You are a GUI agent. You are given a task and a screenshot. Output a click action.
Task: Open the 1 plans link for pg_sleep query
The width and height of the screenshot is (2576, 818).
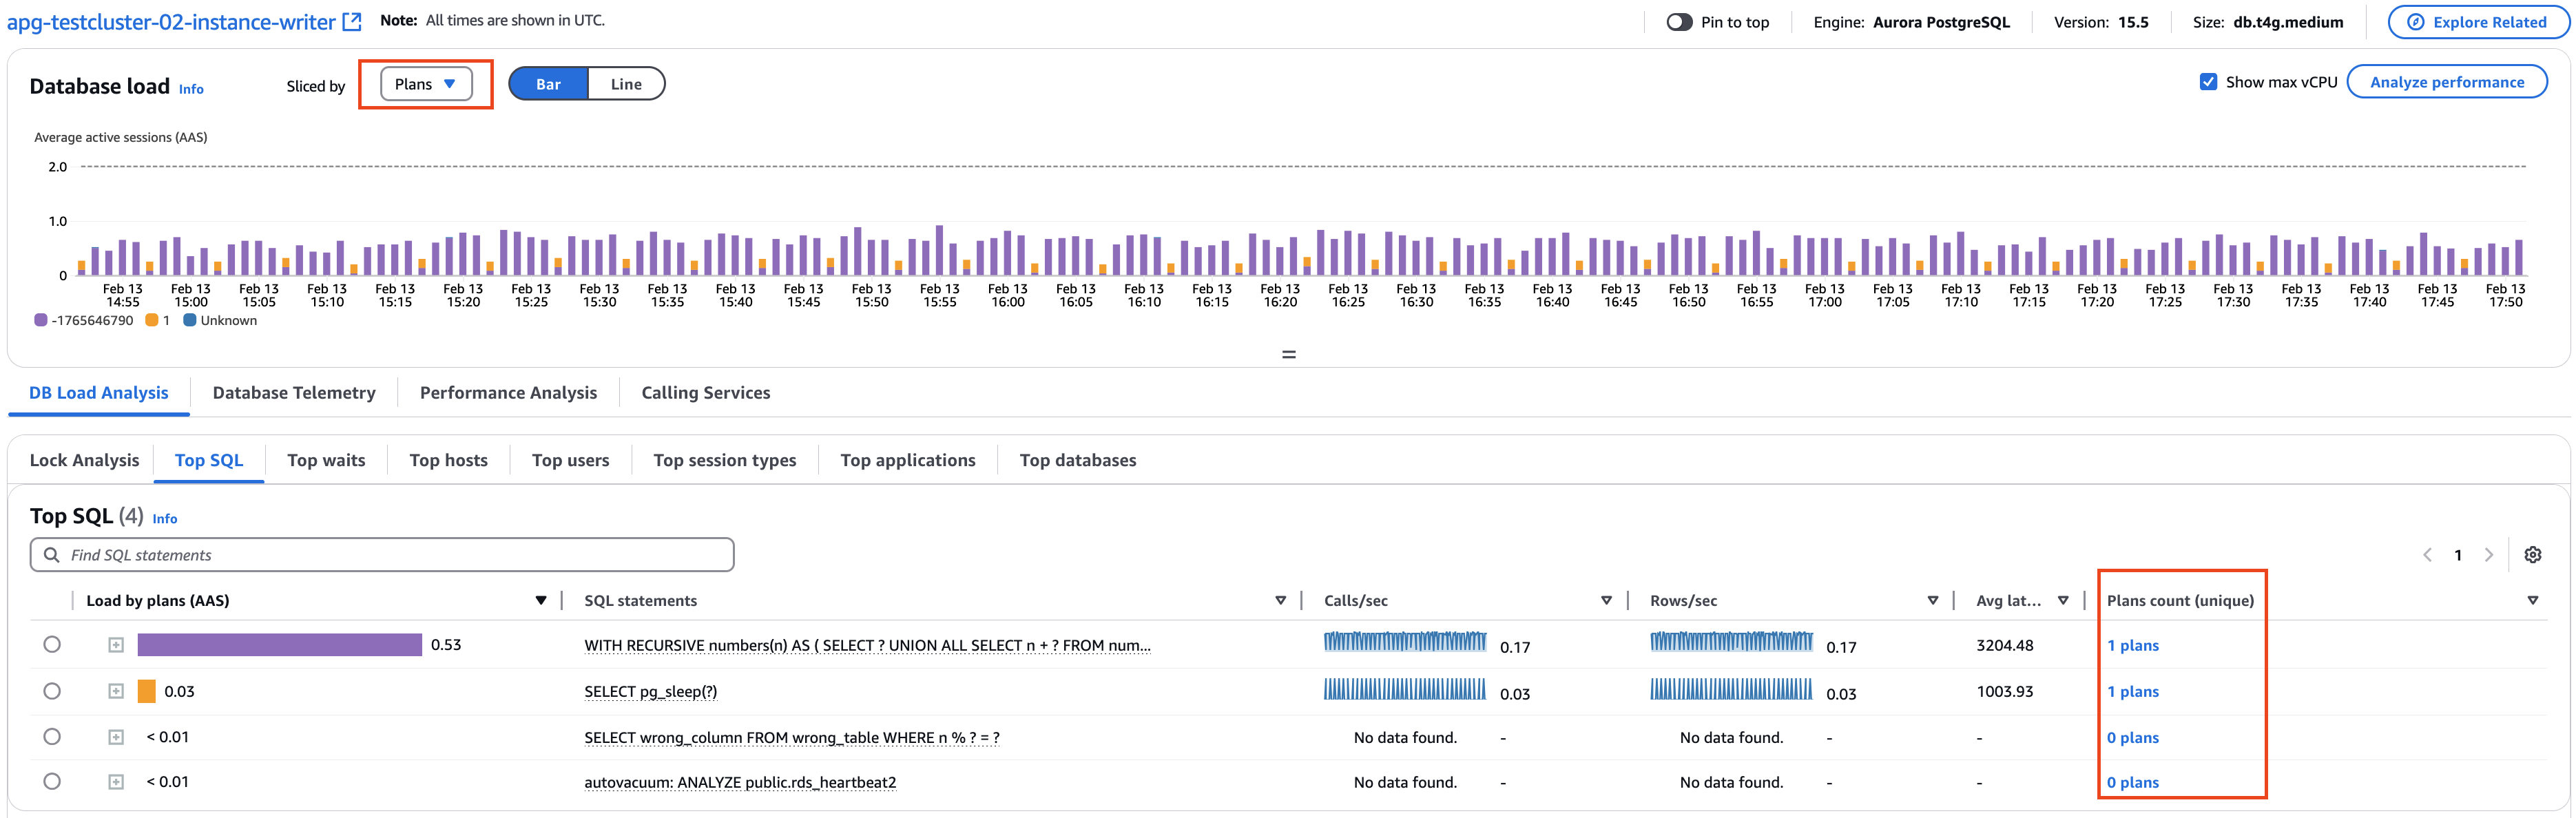click(x=2133, y=691)
